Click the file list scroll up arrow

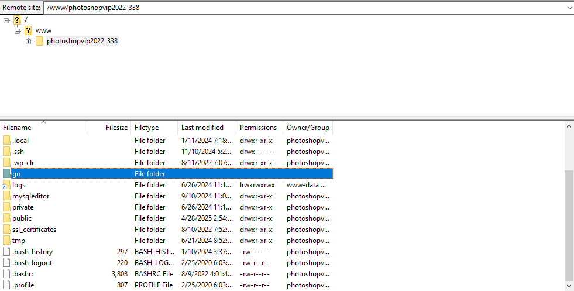point(569,126)
